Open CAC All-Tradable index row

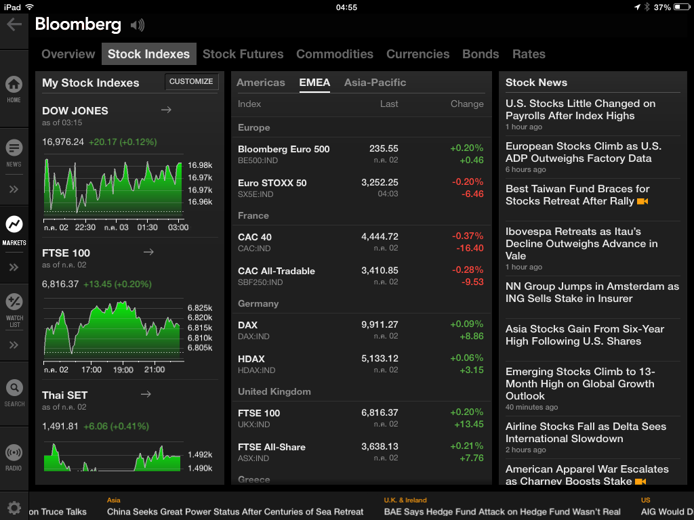pos(361,276)
